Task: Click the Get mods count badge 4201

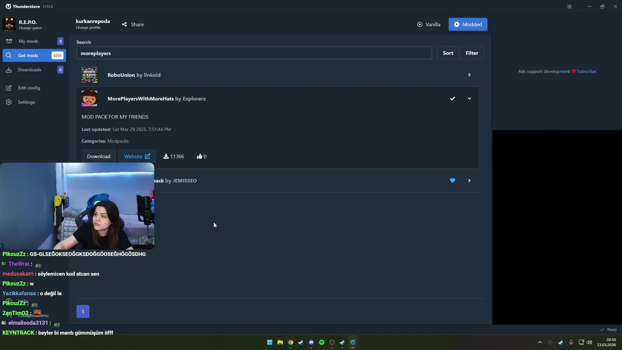Action: pyautogui.click(x=57, y=55)
